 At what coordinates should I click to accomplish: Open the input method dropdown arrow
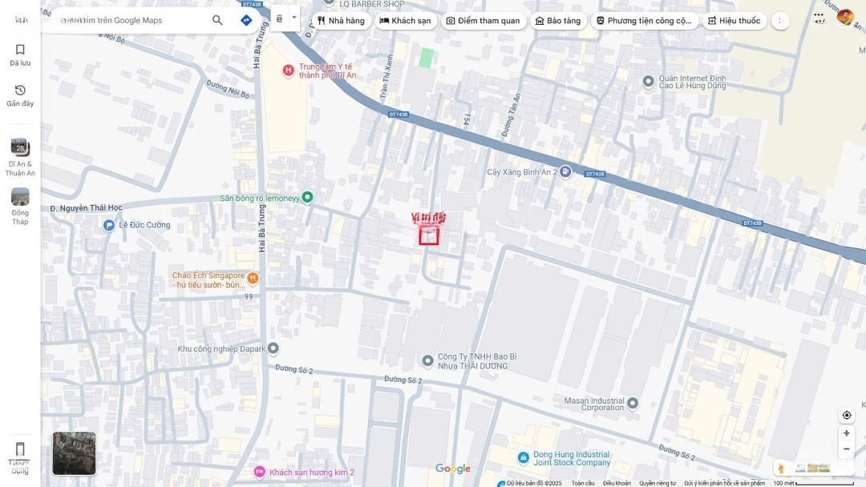[294, 18]
